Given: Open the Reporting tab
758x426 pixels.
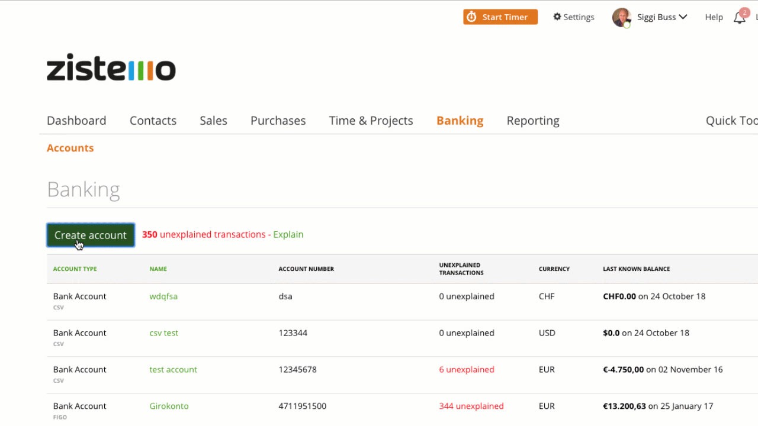Looking at the screenshot, I should pyautogui.click(x=533, y=120).
